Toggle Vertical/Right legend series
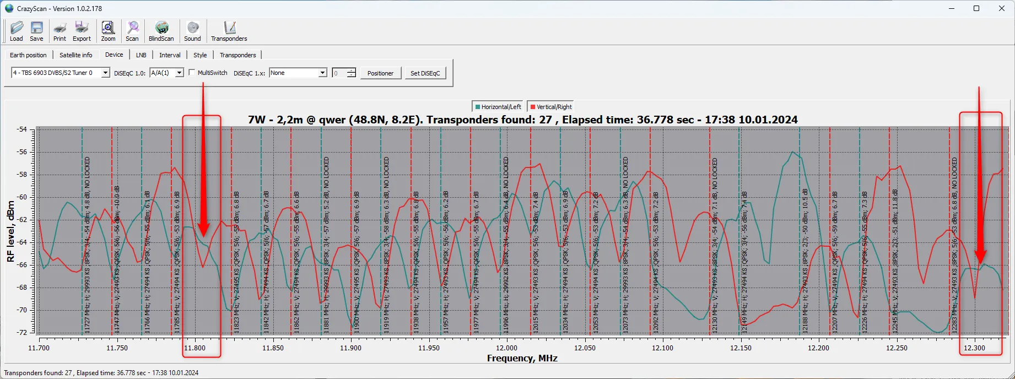 550,107
